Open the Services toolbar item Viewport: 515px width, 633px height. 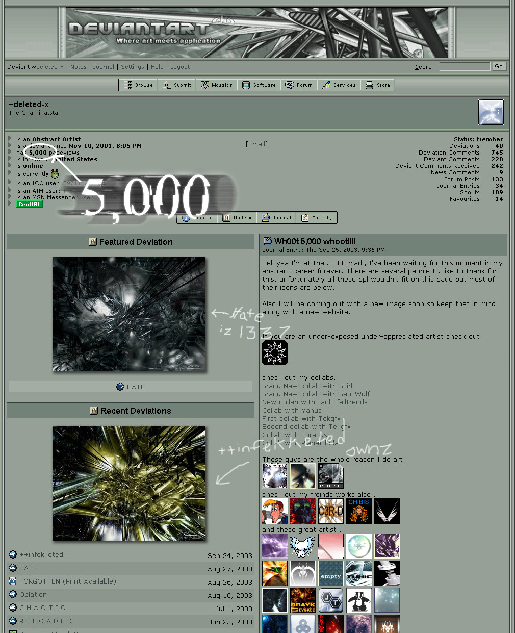(x=339, y=85)
